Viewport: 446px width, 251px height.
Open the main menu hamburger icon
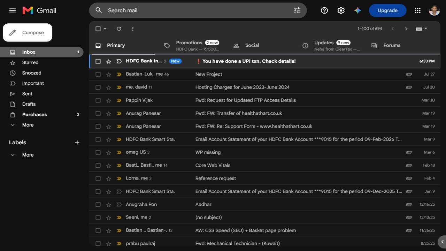(13, 10)
